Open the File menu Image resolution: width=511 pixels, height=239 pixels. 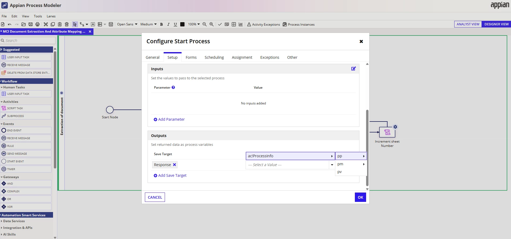tap(4, 16)
